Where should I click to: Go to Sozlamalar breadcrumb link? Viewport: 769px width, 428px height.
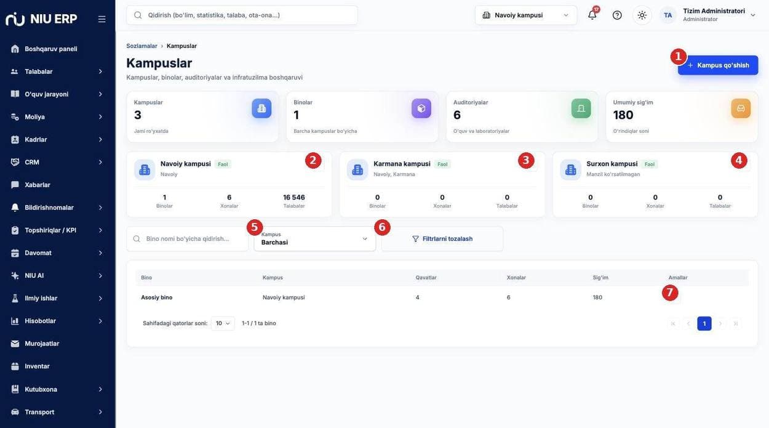[141, 46]
